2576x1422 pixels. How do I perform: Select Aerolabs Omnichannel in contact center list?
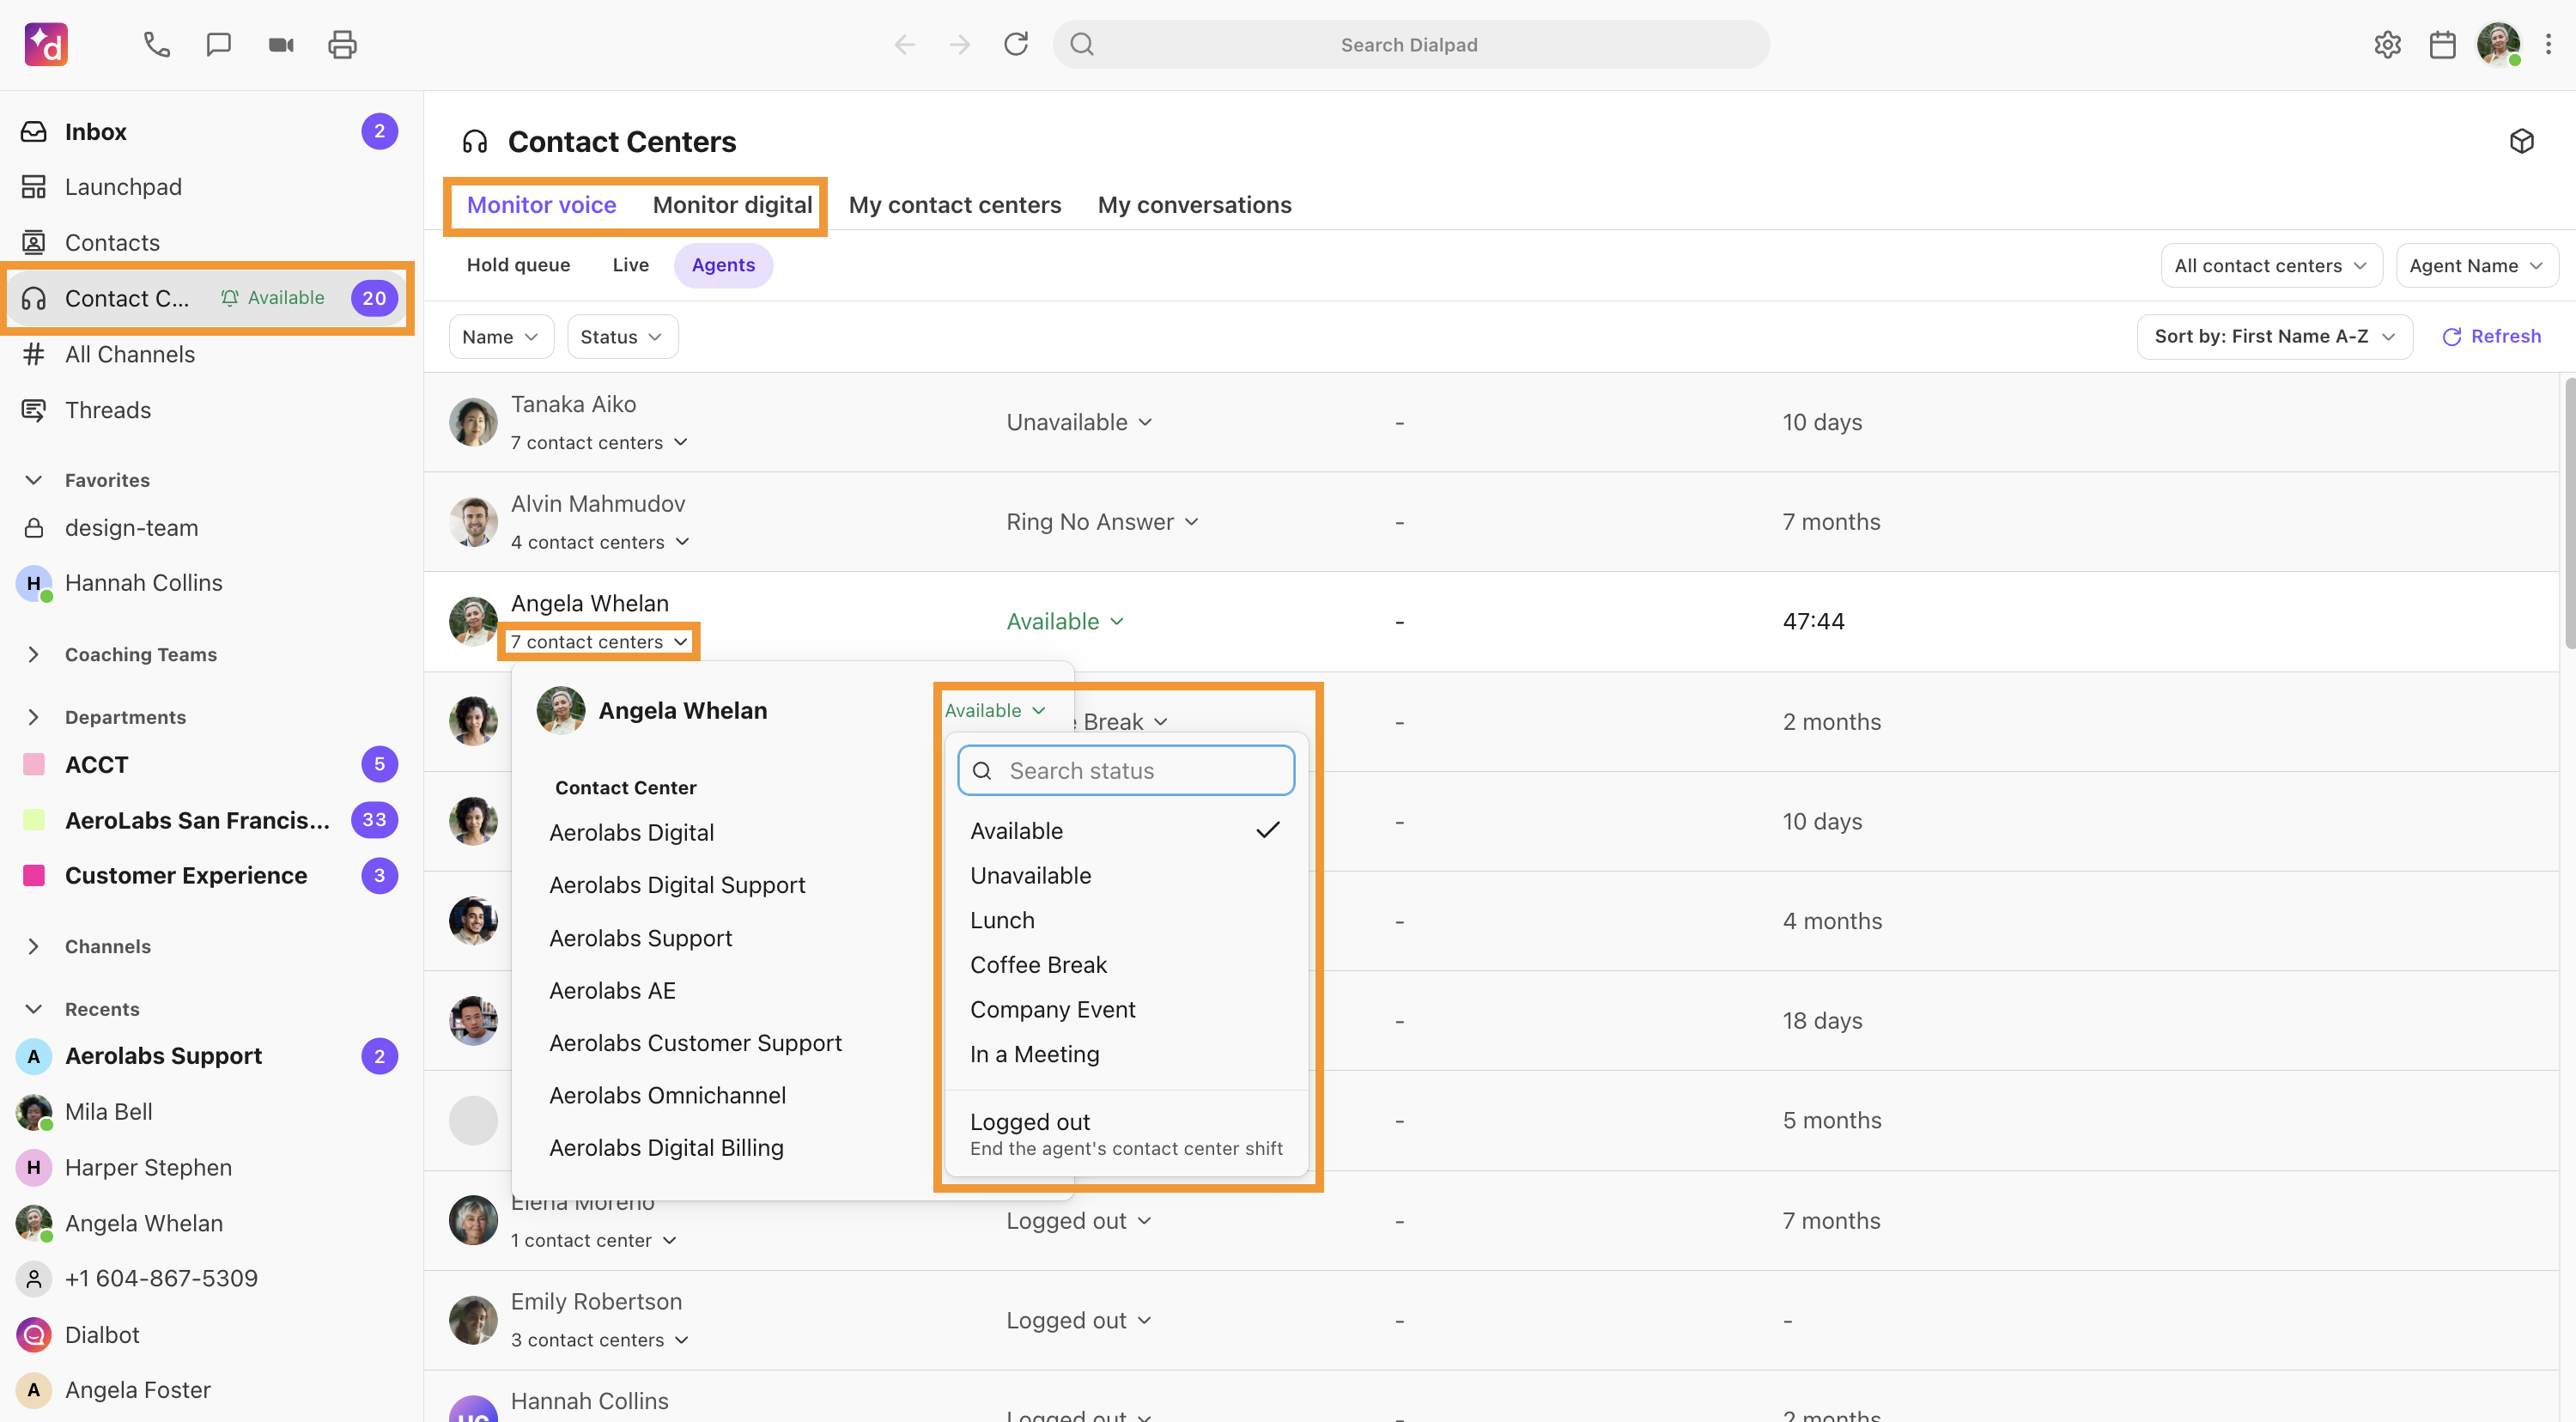click(x=667, y=1095)
